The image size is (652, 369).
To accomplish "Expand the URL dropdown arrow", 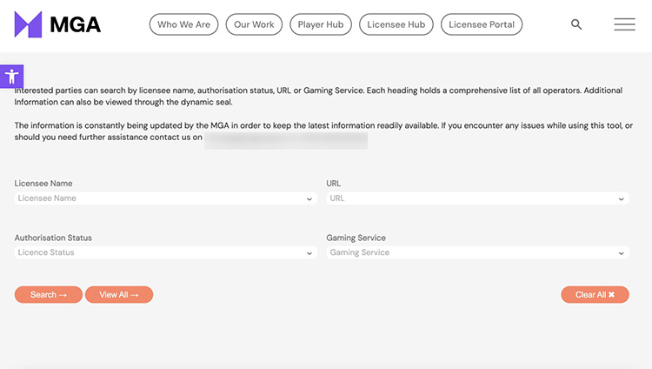I will tap(622, 199).
